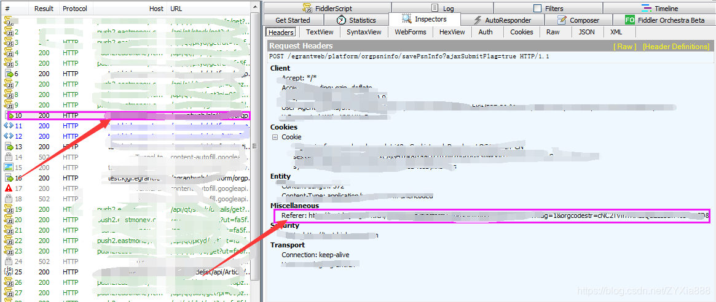Switch to the HexView inspector
The image size is (716, 302).
(x=452, y=32)
